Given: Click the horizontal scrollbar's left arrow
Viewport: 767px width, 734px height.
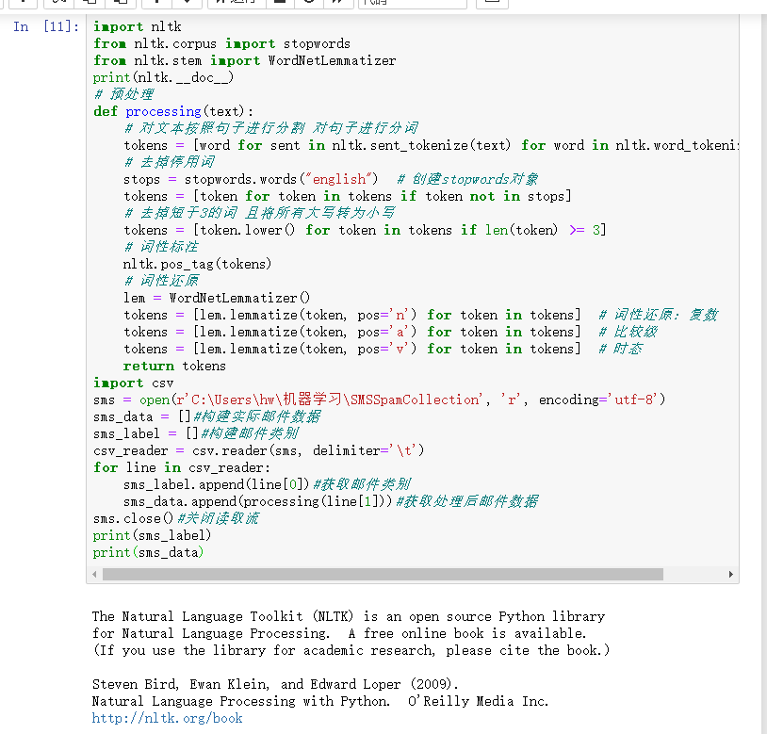Looking at the screenshot, I should (94, 574).
